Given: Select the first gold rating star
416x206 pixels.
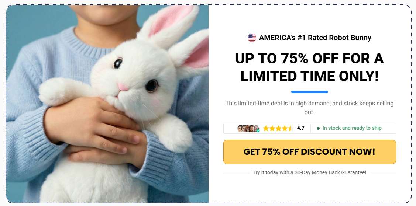Looking at the screenshot, I should (266, 128).
